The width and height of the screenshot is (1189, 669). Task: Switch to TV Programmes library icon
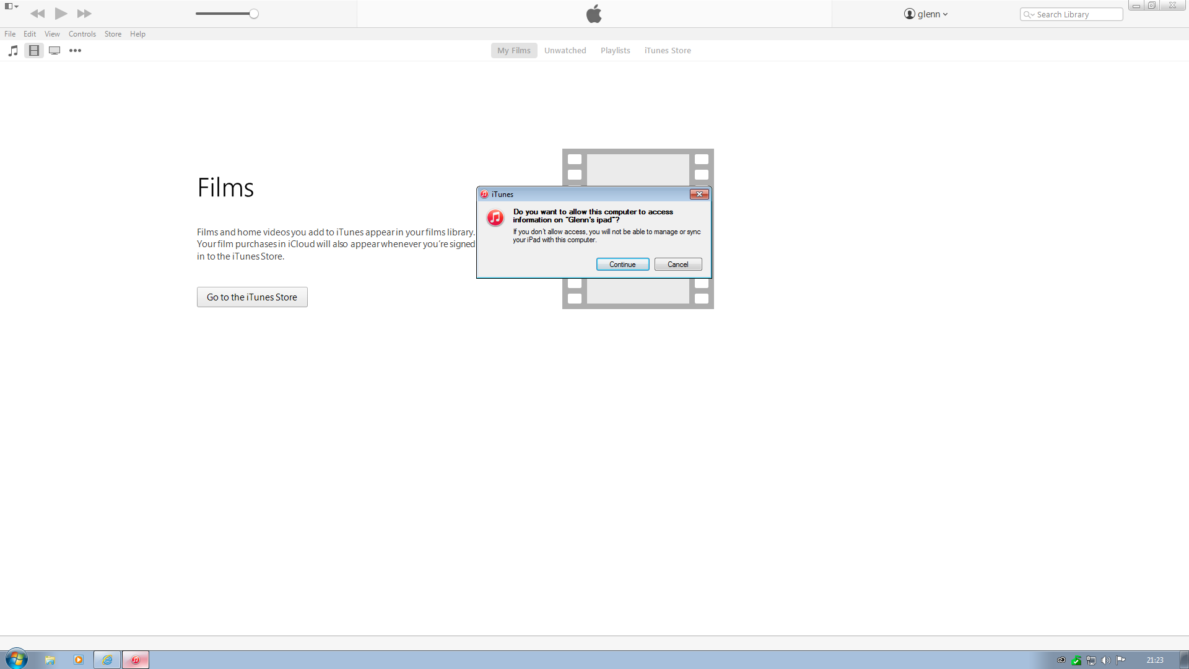(x=54, y=51)
